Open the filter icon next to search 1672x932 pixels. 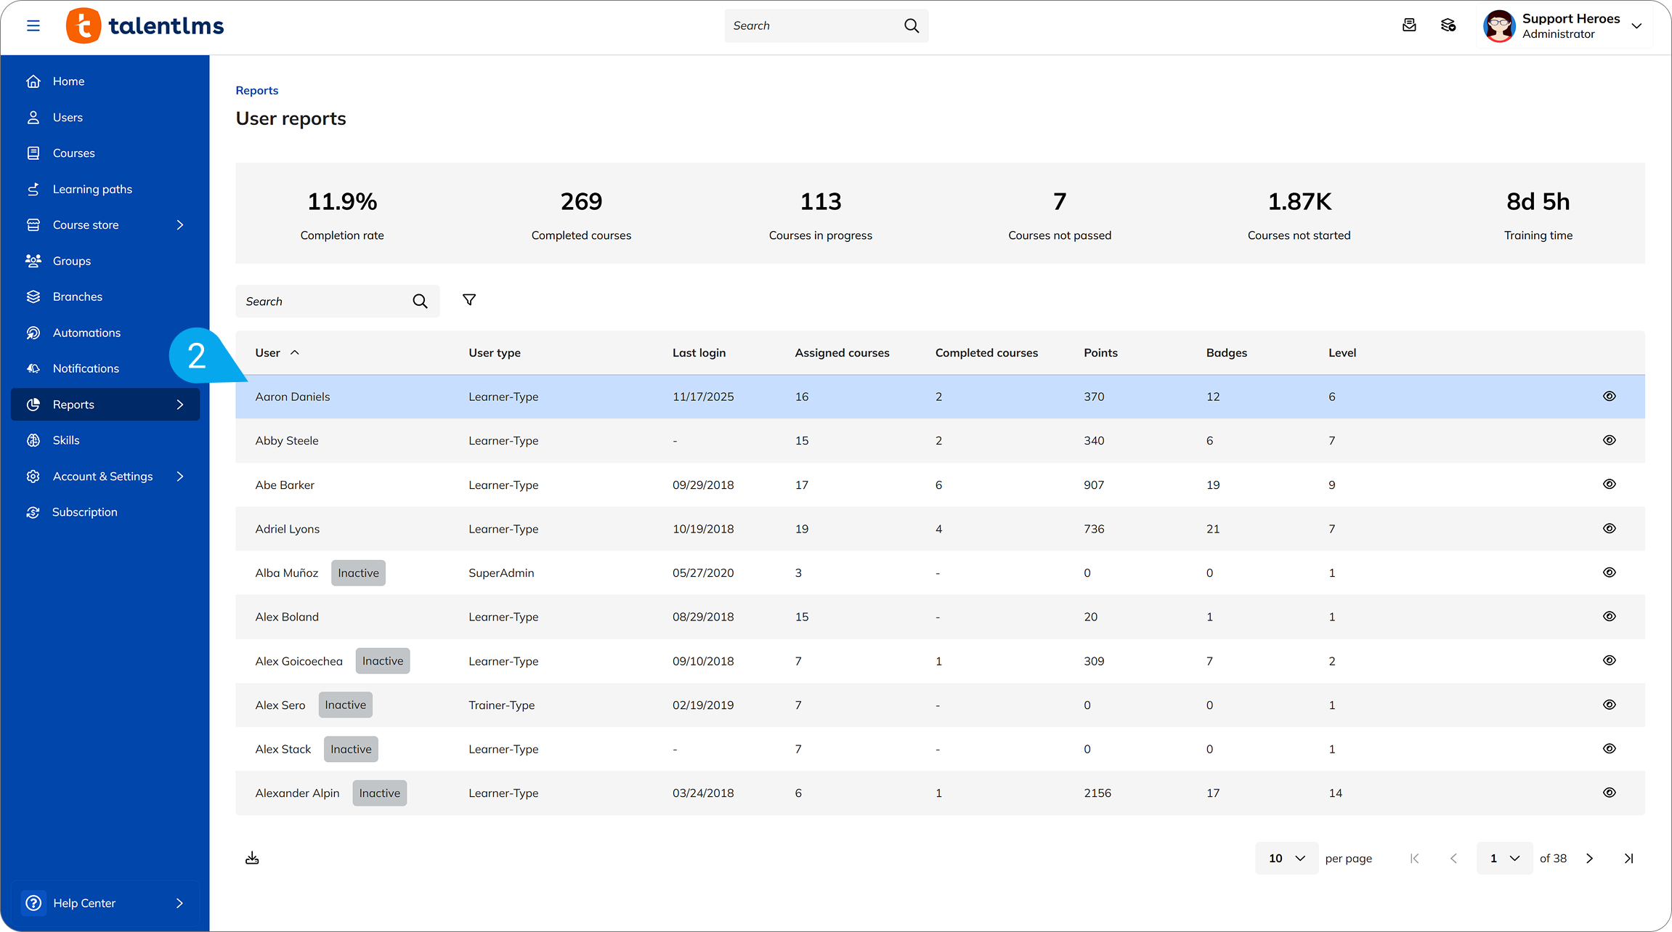[x=469, y=299]
